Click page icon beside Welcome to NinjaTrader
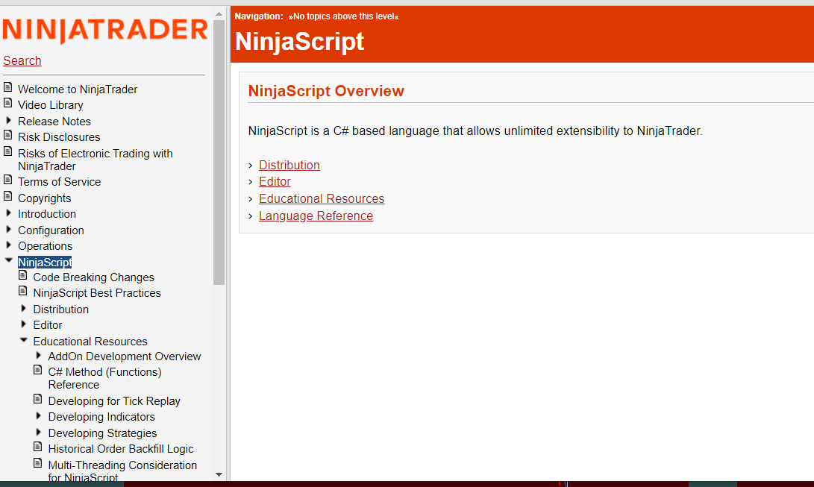Image resolution: width=814 pixels, height=487 pixels. click(x=7, y=87)
